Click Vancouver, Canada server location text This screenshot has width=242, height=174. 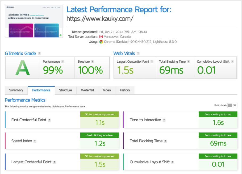tap(117, 37)
